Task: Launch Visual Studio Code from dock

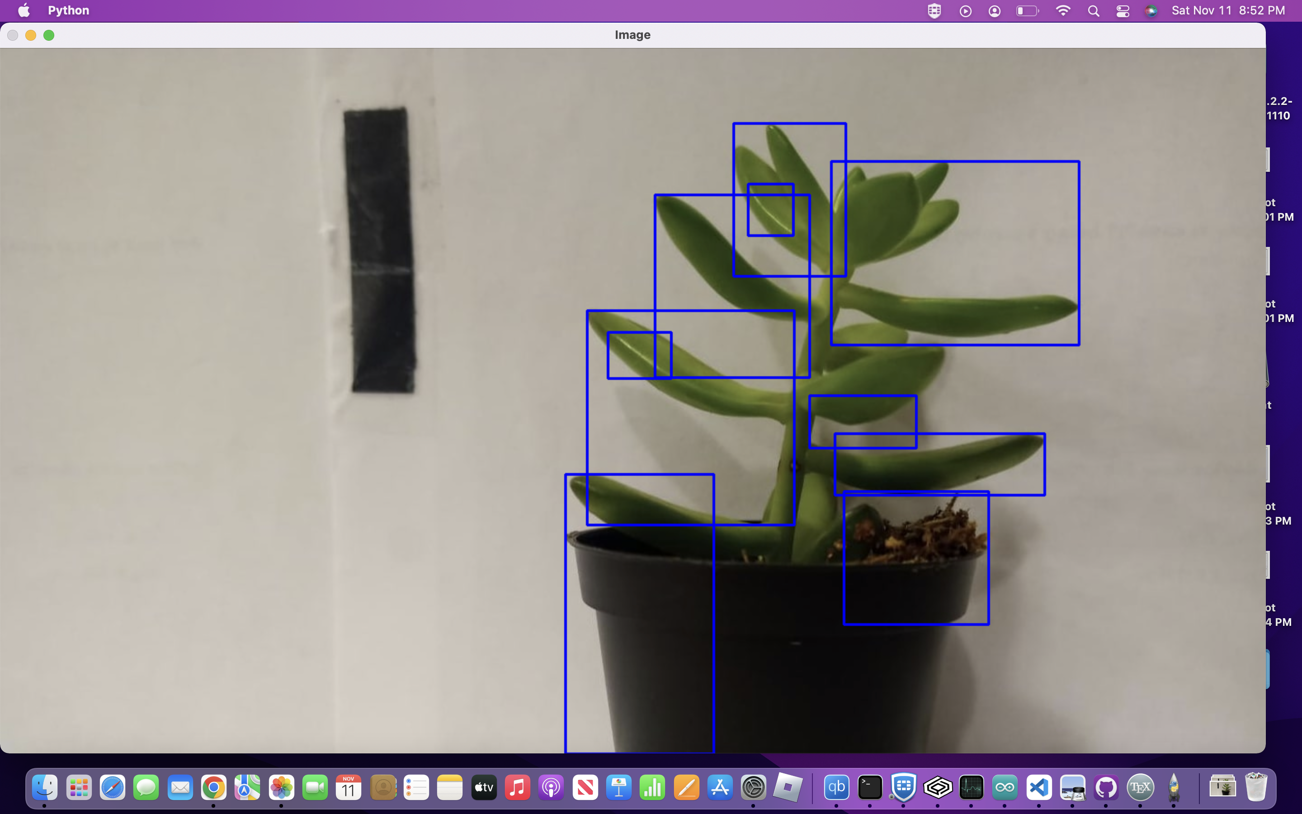Action: [x=1038, y=788]
